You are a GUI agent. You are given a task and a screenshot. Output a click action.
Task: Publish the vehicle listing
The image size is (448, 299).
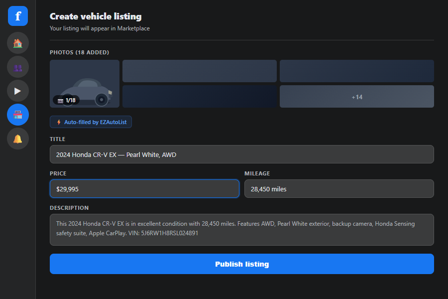[x=241, y=264]
